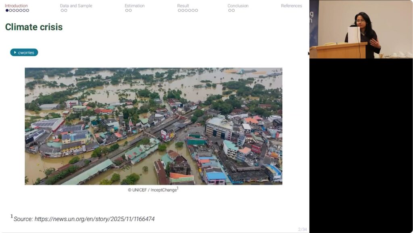Switch to the Result section

(183, 6)
